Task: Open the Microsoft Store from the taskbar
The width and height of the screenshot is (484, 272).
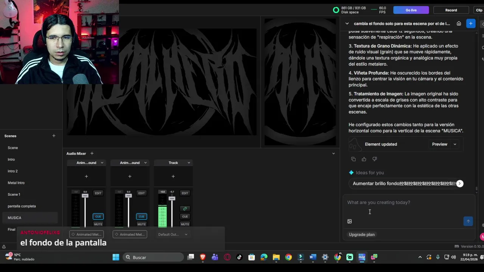Action: click(x=251, y=257)
